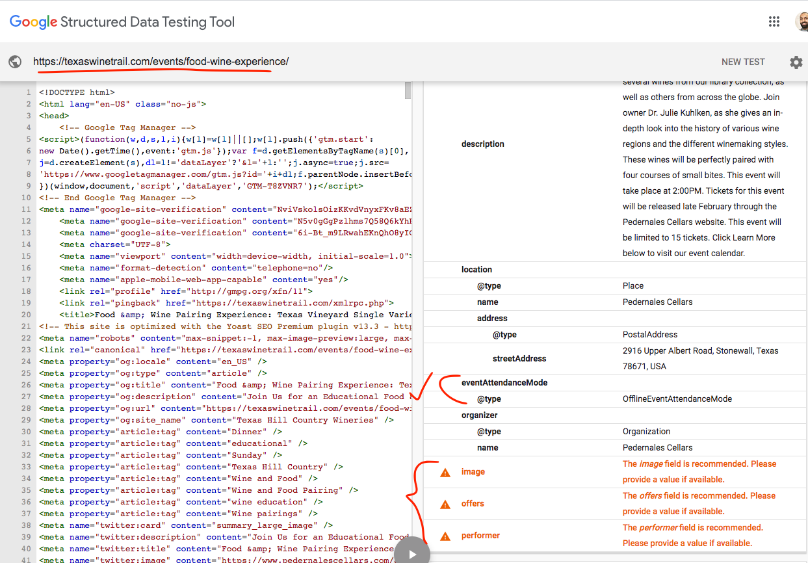This screenshot has width=808, height=563.
Task: Click article:tag Wine pairings meta line
Action: point(178,514)
